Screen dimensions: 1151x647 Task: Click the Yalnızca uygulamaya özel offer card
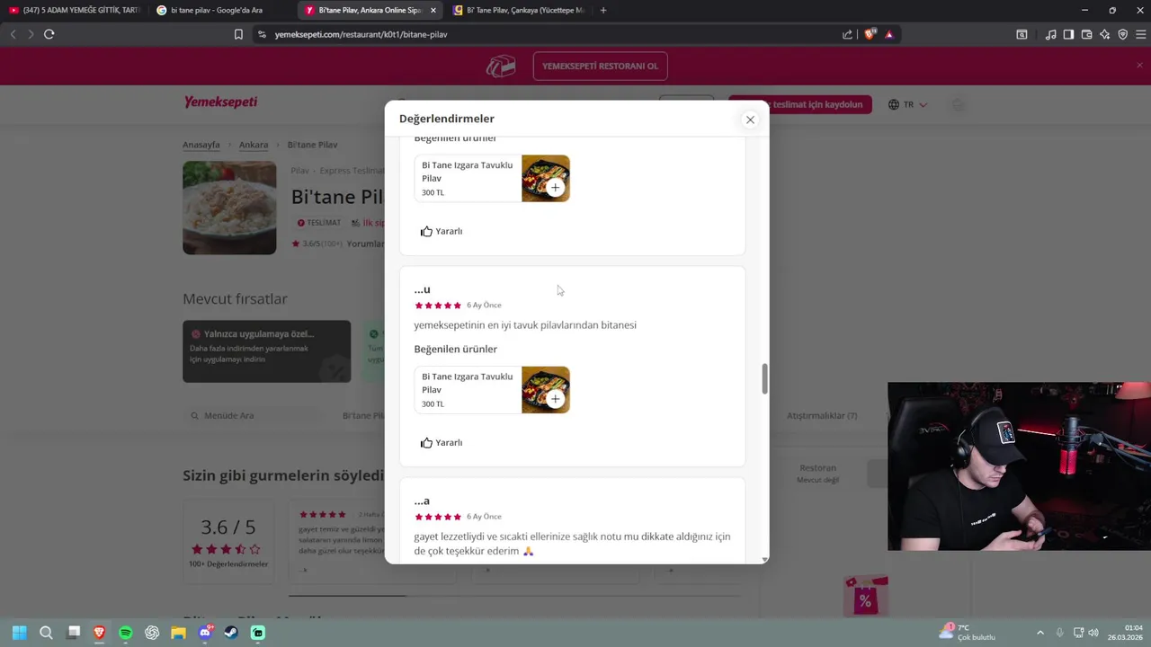pos(267,351)
